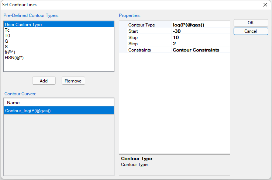Choose f(@*) contour type
Screen dimensions: 272x180
point(10,52)
